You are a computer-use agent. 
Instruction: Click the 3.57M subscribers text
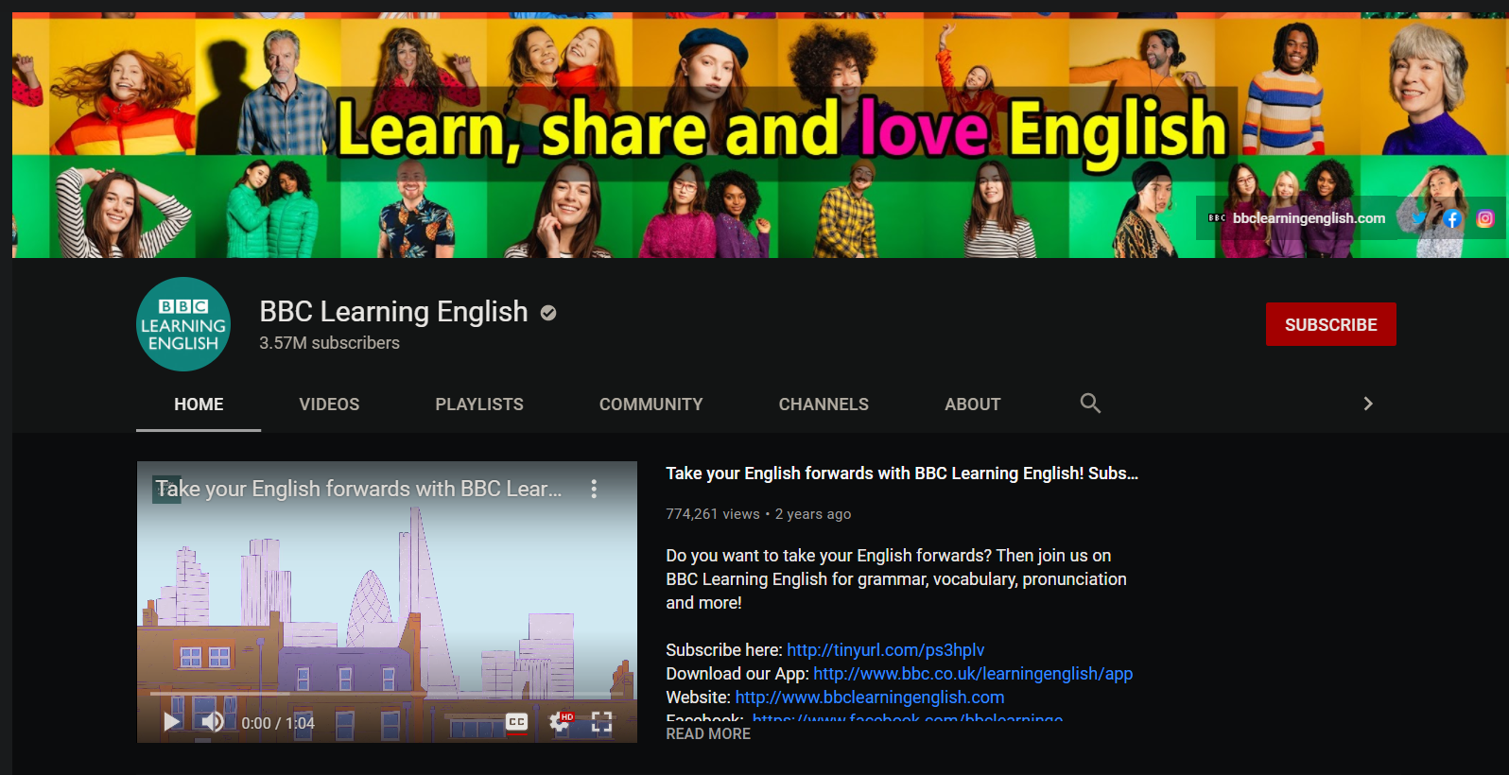(x=329, y=343)
